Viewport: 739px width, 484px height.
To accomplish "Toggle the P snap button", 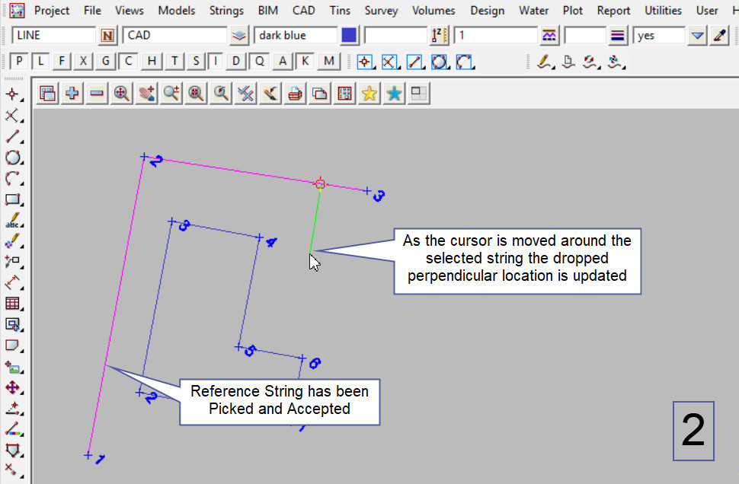I will tap(19, 62).
